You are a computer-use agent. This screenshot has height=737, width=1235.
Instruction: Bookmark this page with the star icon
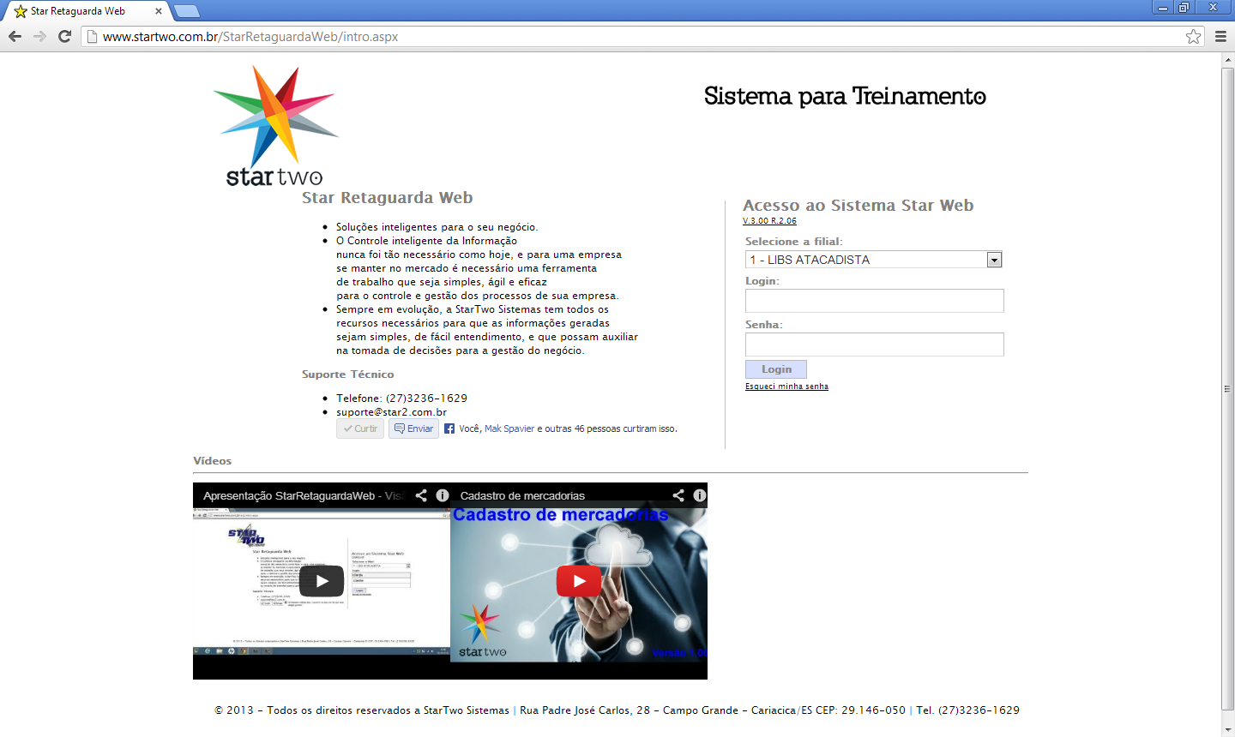pos(1193,36)
